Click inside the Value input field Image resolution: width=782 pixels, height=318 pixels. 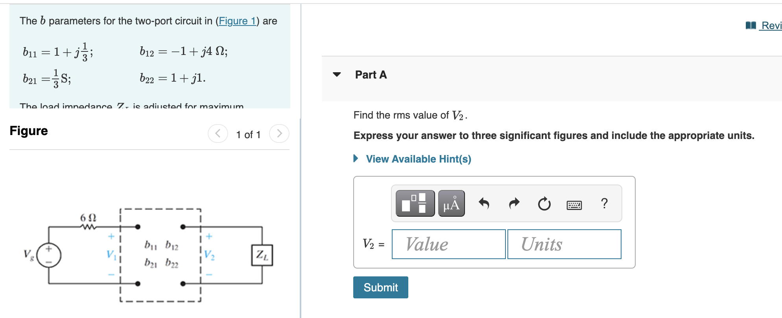(x=448, y=244)
